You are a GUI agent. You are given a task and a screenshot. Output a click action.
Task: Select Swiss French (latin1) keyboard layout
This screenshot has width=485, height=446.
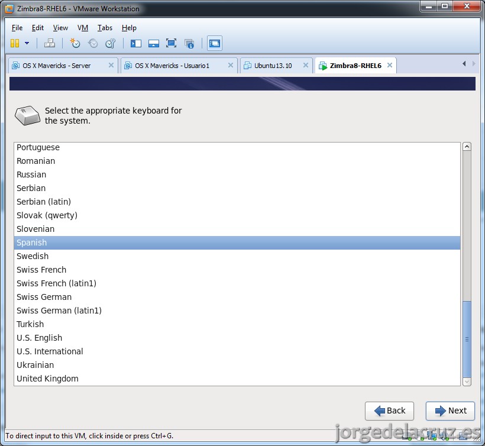point(237,283)
